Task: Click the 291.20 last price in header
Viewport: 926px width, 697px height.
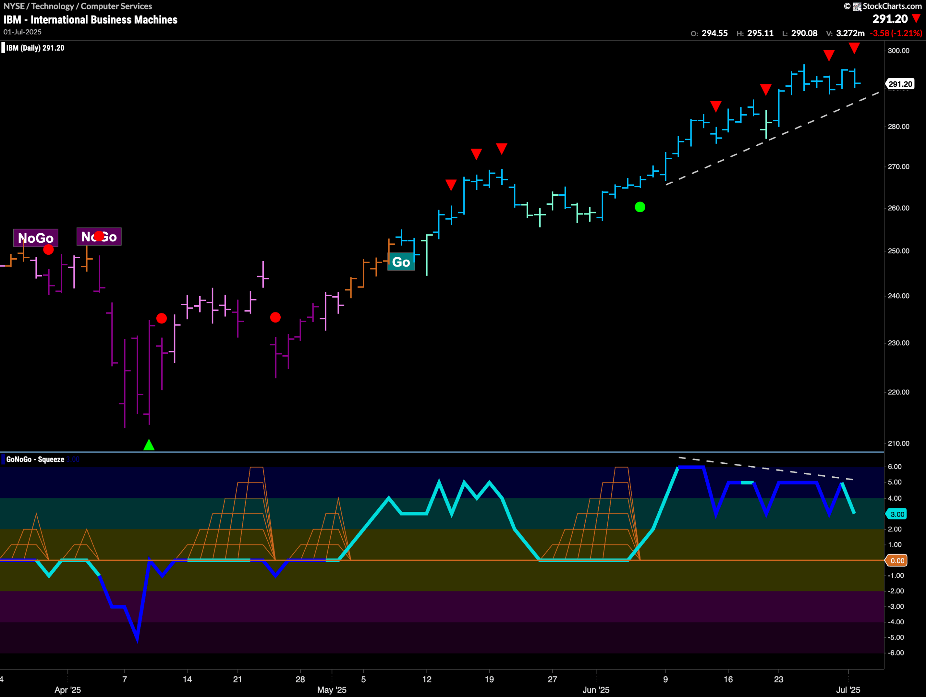Action: 890,19
